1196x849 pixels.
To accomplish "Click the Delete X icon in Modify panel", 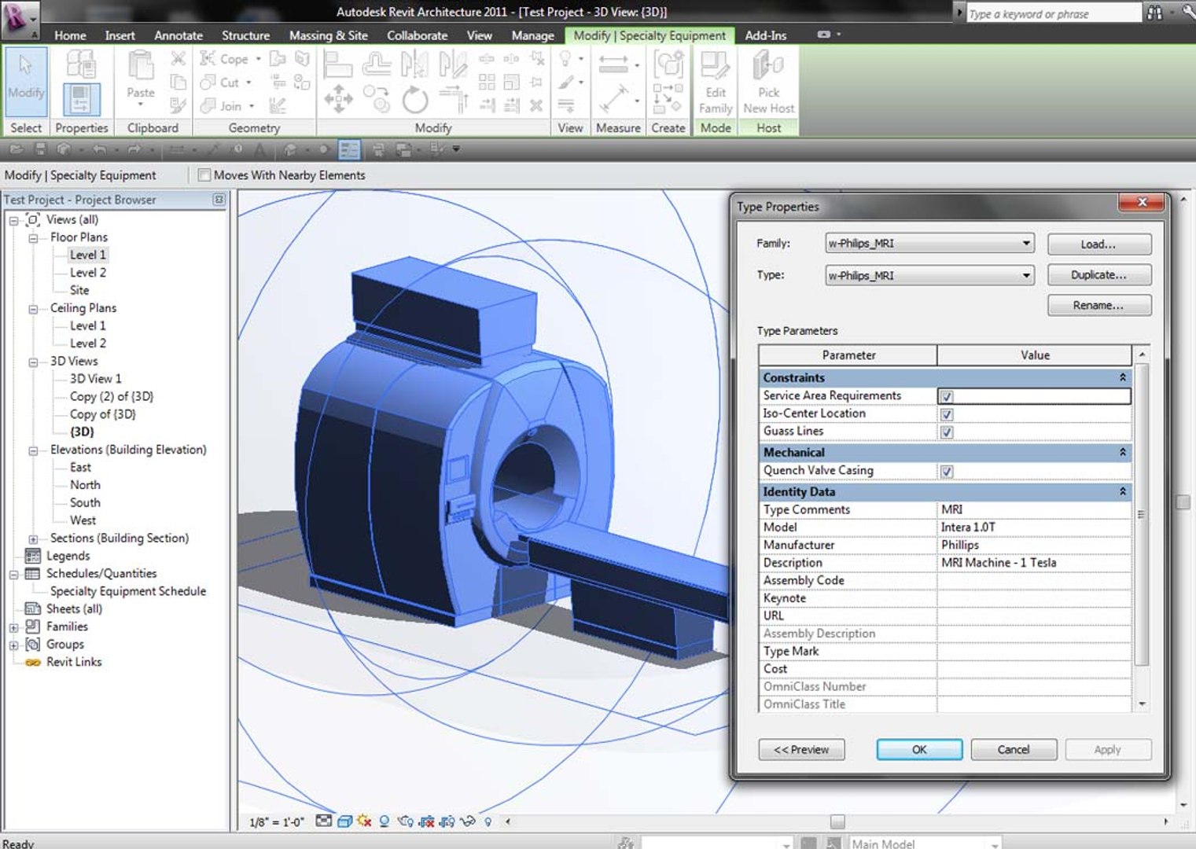I will coord(536,105).
